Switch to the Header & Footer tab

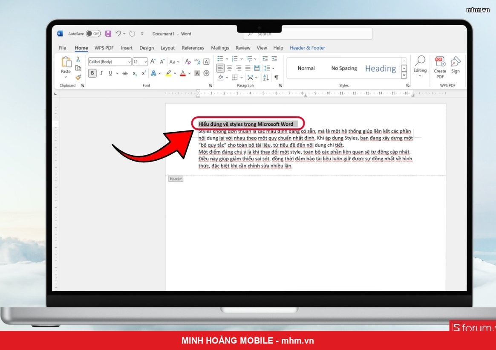coord(307,48)
